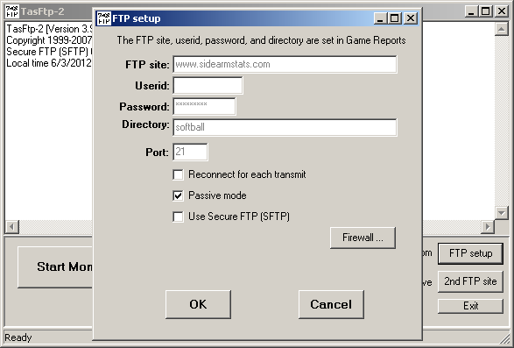Close the FTP setup dialog window
Viewport: 514px width, 348px height.
(411, 18)
